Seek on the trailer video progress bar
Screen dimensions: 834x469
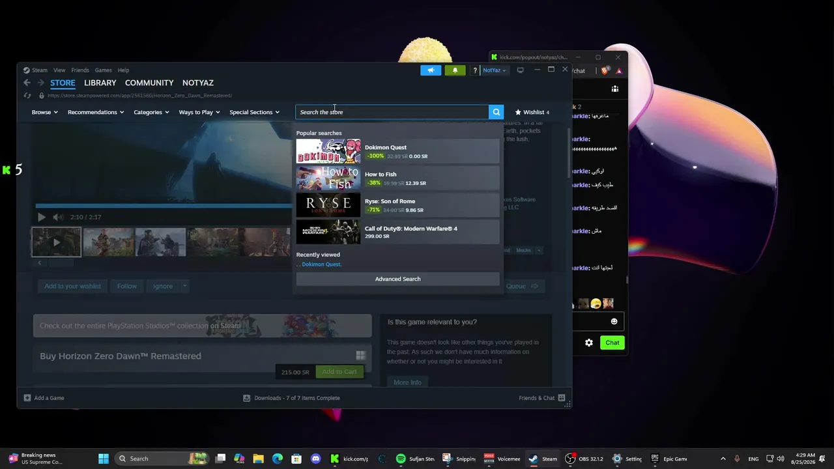pyautogui.click(x=164, y=206)
